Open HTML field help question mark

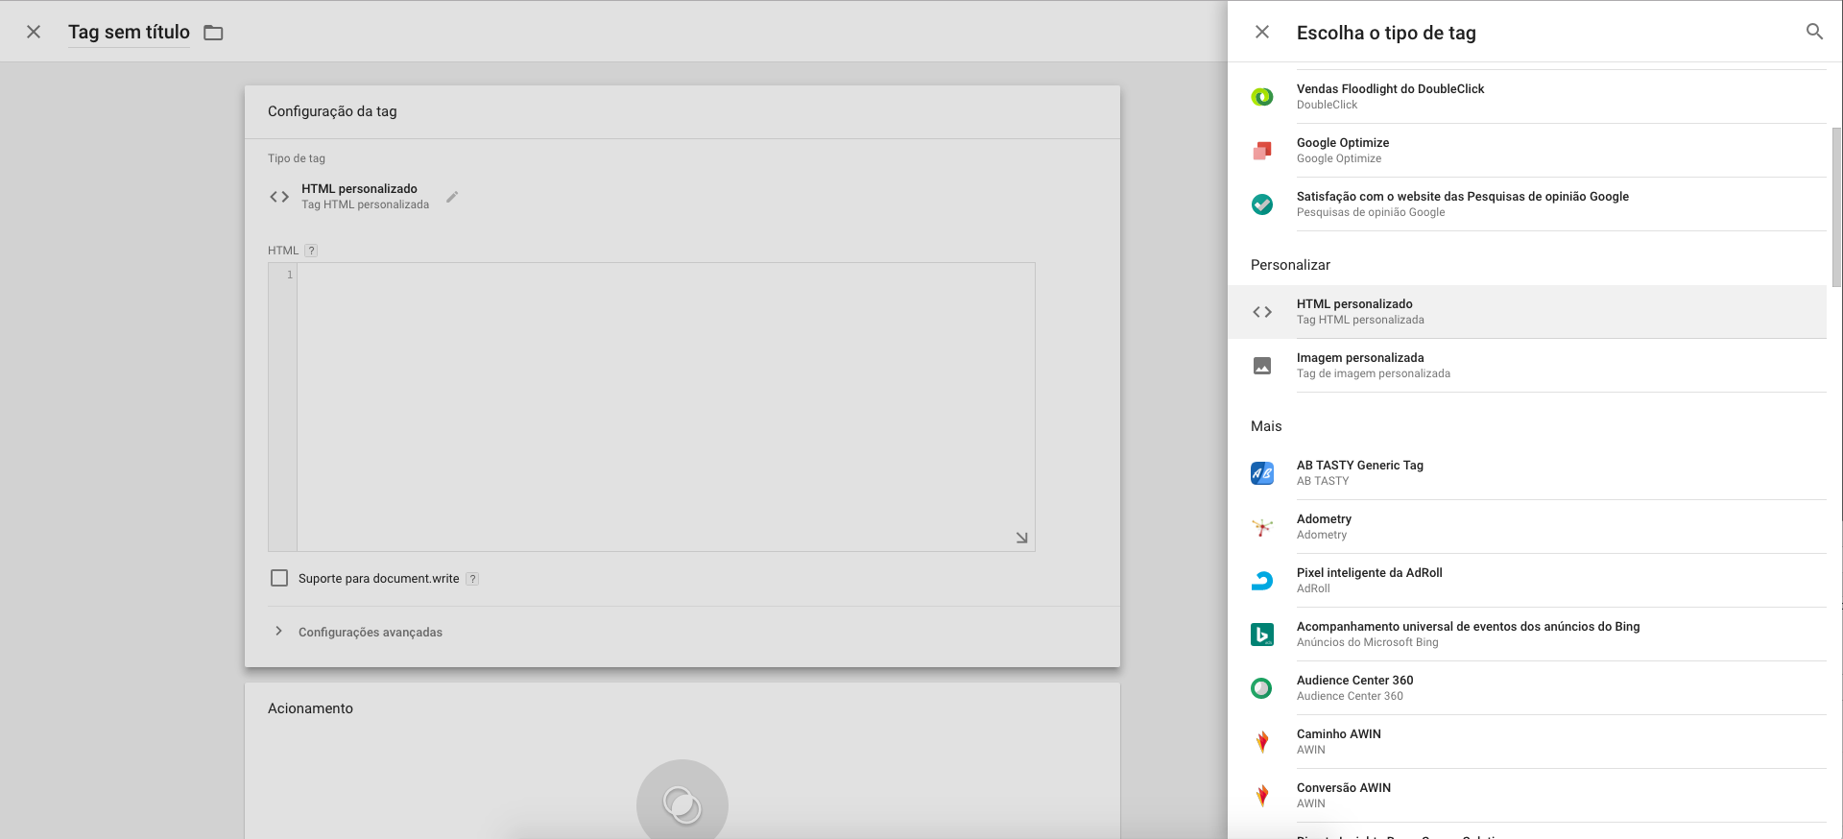[311, 251]
